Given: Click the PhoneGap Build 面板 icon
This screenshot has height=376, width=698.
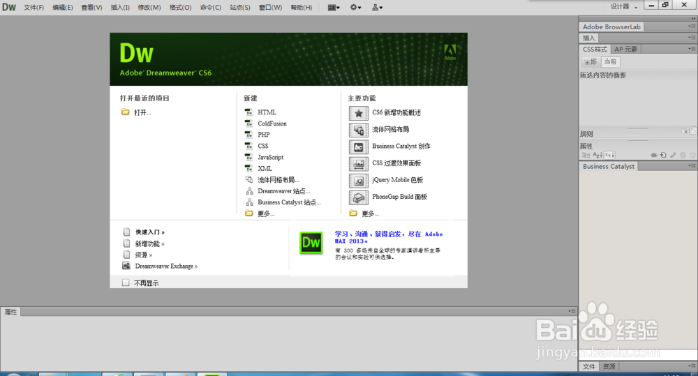Looking at the screenshot, I should [358, 197].
